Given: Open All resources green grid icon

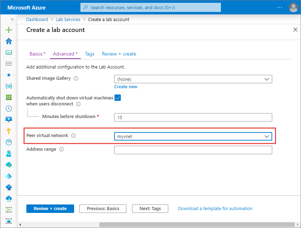Looking at the screenshot, I should pyautogui.click(x=9, y=97).
